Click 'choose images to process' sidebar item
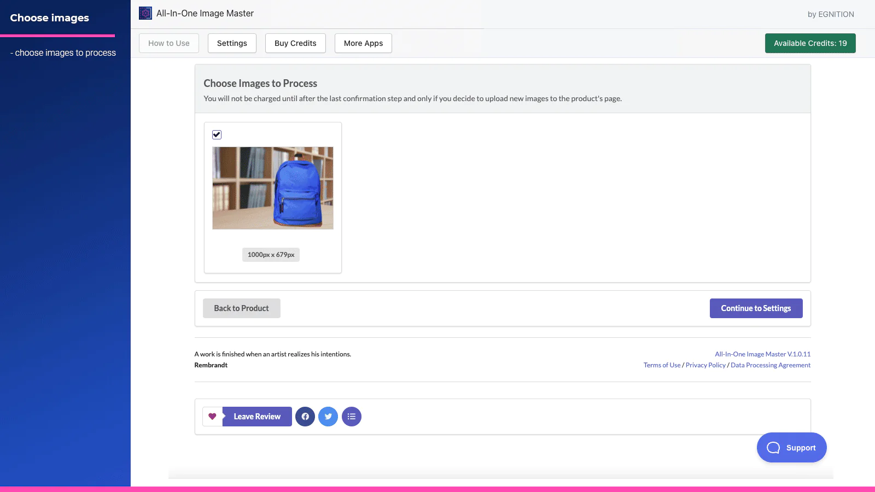The height and width of the screenshot is (492, 875). [63, 53]
